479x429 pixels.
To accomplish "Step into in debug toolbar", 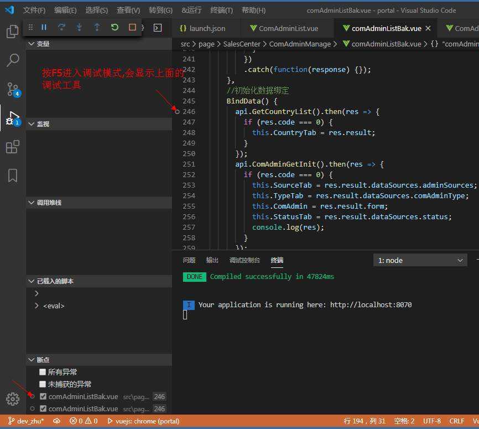I will (x=79, y=27).
